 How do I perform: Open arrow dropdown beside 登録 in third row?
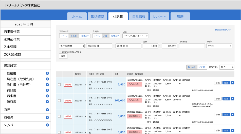tap(232, 115)
